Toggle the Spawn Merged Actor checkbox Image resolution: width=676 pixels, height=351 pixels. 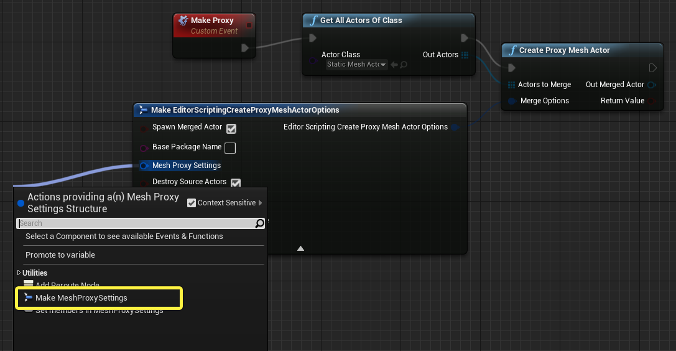coord(231,128)
